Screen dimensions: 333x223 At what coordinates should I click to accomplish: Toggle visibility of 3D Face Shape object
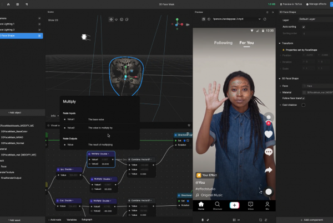tap(39, 36)
